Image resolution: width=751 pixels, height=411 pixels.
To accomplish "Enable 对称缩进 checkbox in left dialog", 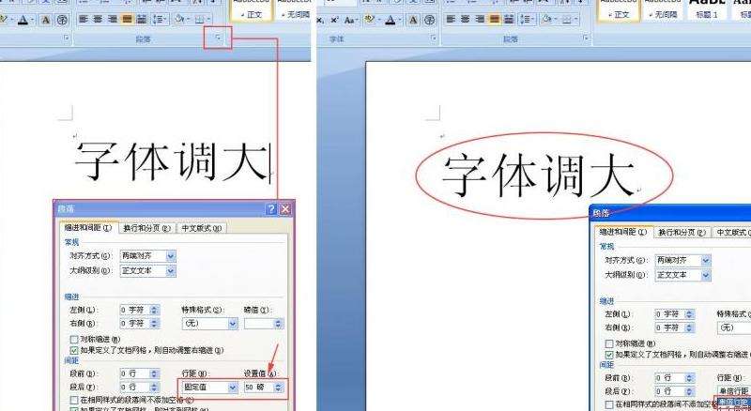I will click(74, 340).
